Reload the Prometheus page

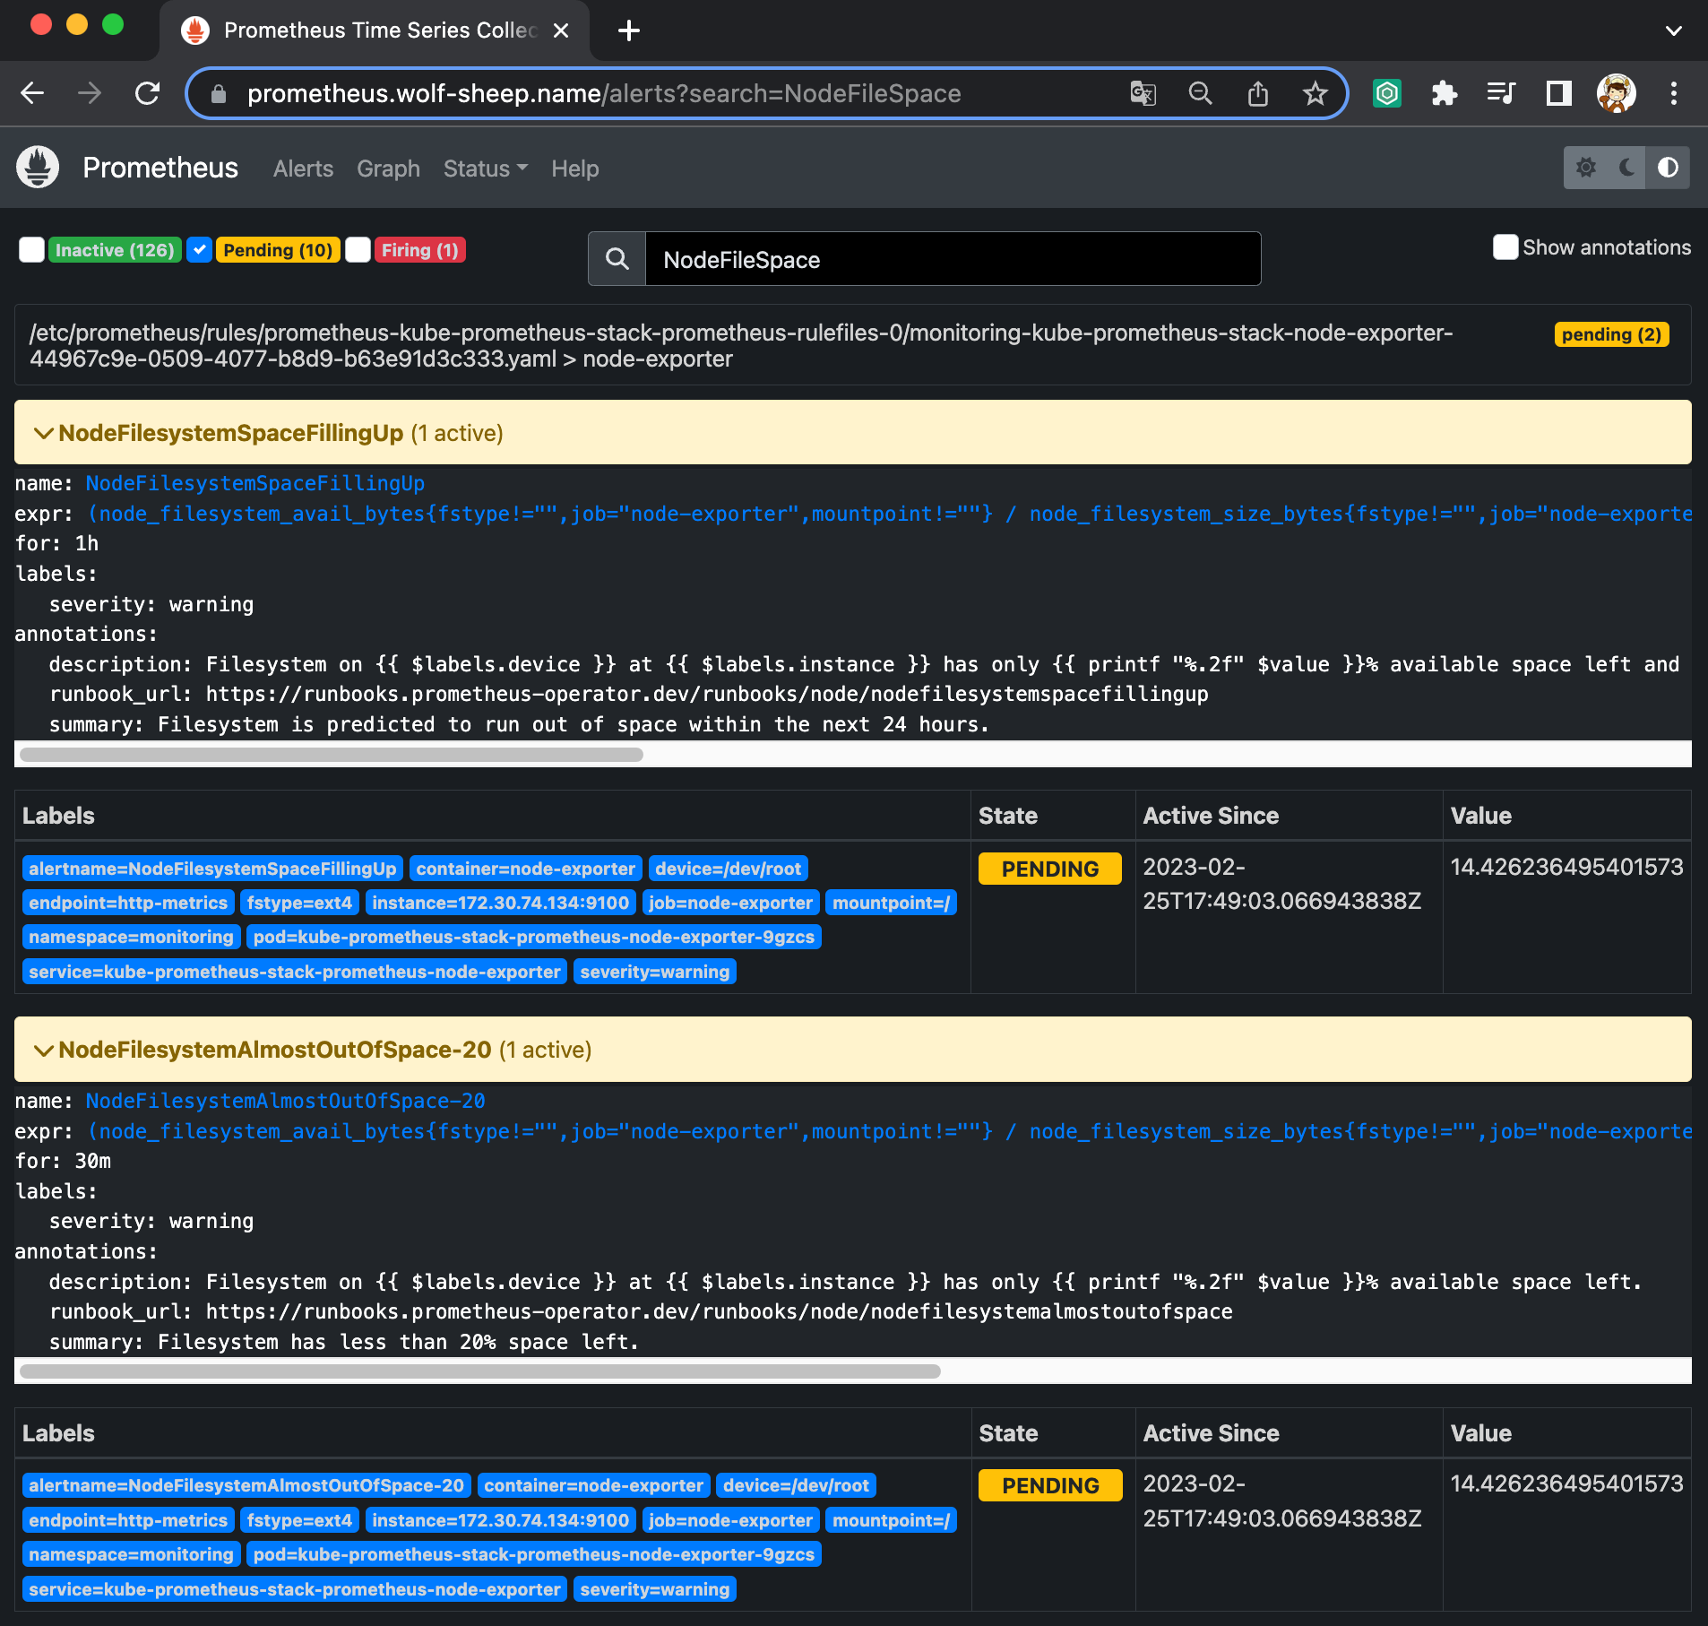[x=147, y=93]
